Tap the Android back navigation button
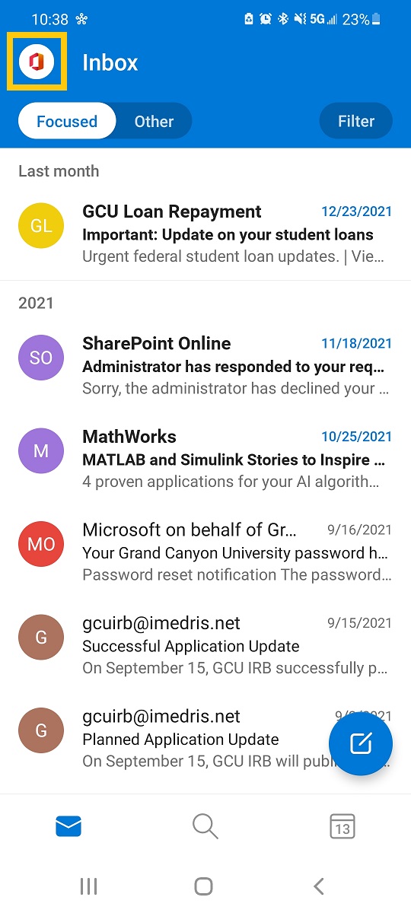Viewport: 411px width, 913px height. click(319, 886)
